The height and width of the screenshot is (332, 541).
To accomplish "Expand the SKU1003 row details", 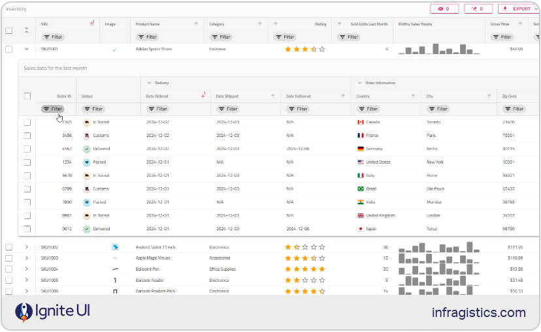I will 27,258.
